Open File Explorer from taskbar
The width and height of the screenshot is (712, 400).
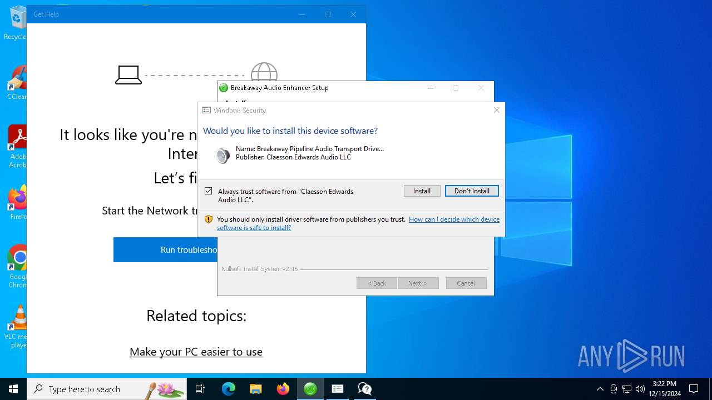tap(255, 389)
